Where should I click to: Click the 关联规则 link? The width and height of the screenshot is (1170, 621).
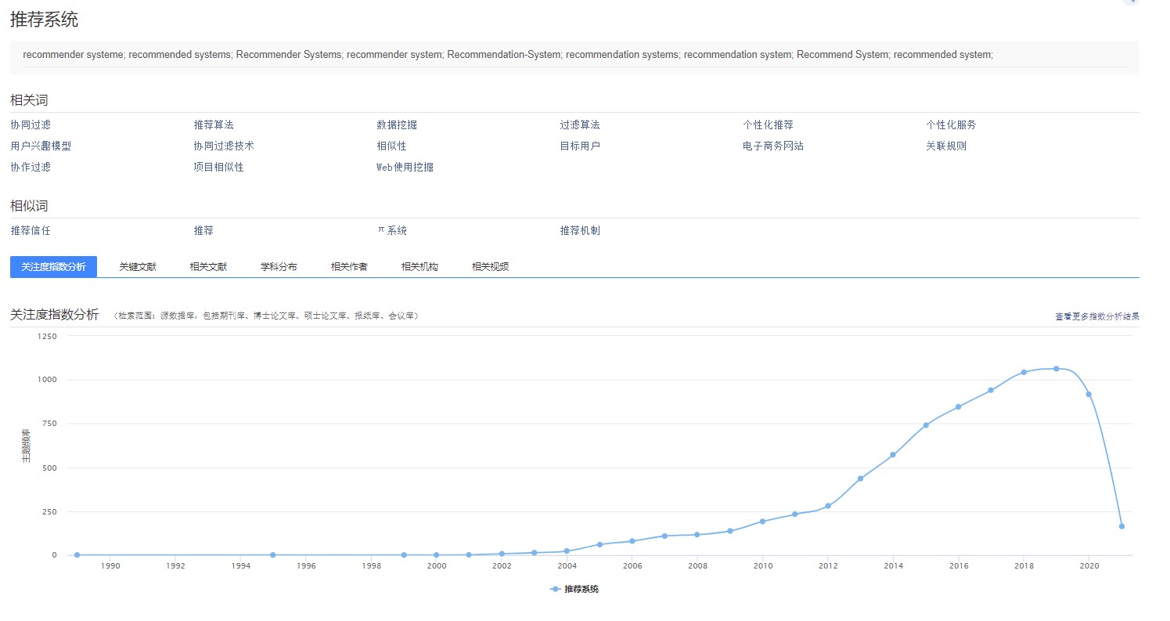click(x=946, y=146)
